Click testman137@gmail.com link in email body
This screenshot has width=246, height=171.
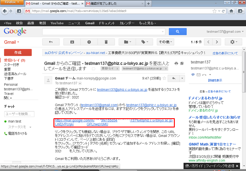(99, 105)
